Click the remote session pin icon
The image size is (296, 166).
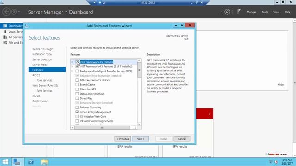pyautogui.click(x=100, y=3)
